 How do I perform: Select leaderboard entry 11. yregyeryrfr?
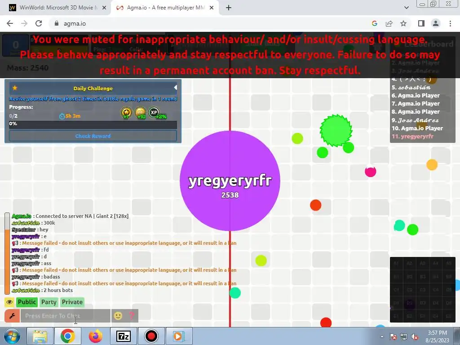click(412, 137)
